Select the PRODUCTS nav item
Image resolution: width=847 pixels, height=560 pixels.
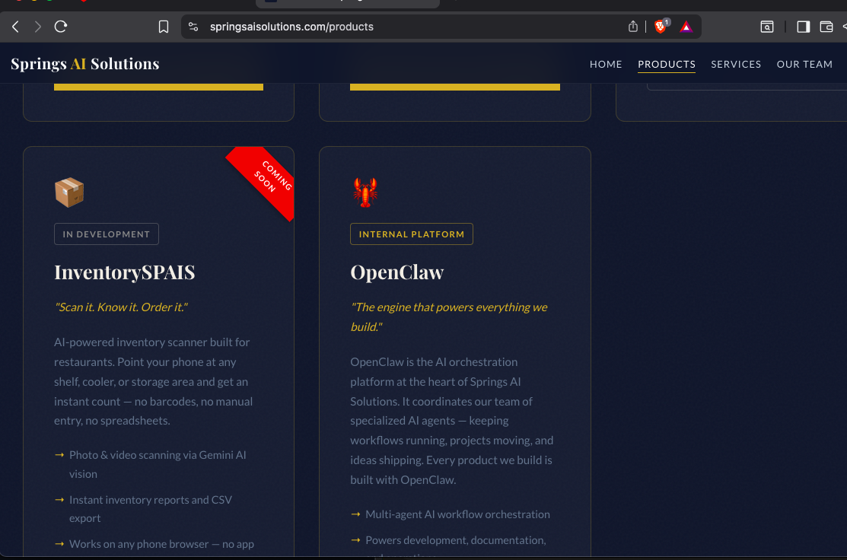pyautogui.click(x=666, y=65)
